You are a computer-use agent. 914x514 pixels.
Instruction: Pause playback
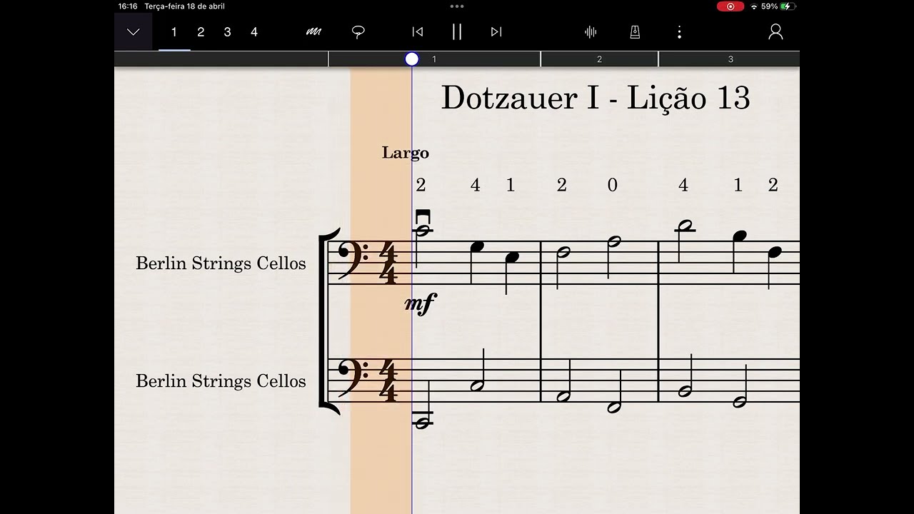pos(457,32)
